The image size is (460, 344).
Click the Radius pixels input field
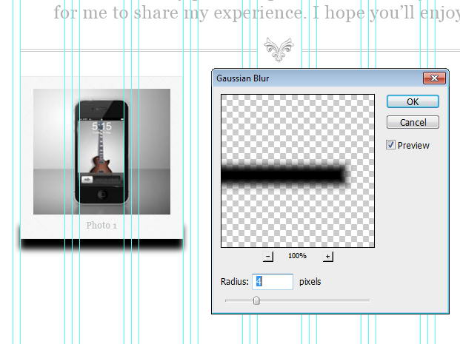coord(273,282)
